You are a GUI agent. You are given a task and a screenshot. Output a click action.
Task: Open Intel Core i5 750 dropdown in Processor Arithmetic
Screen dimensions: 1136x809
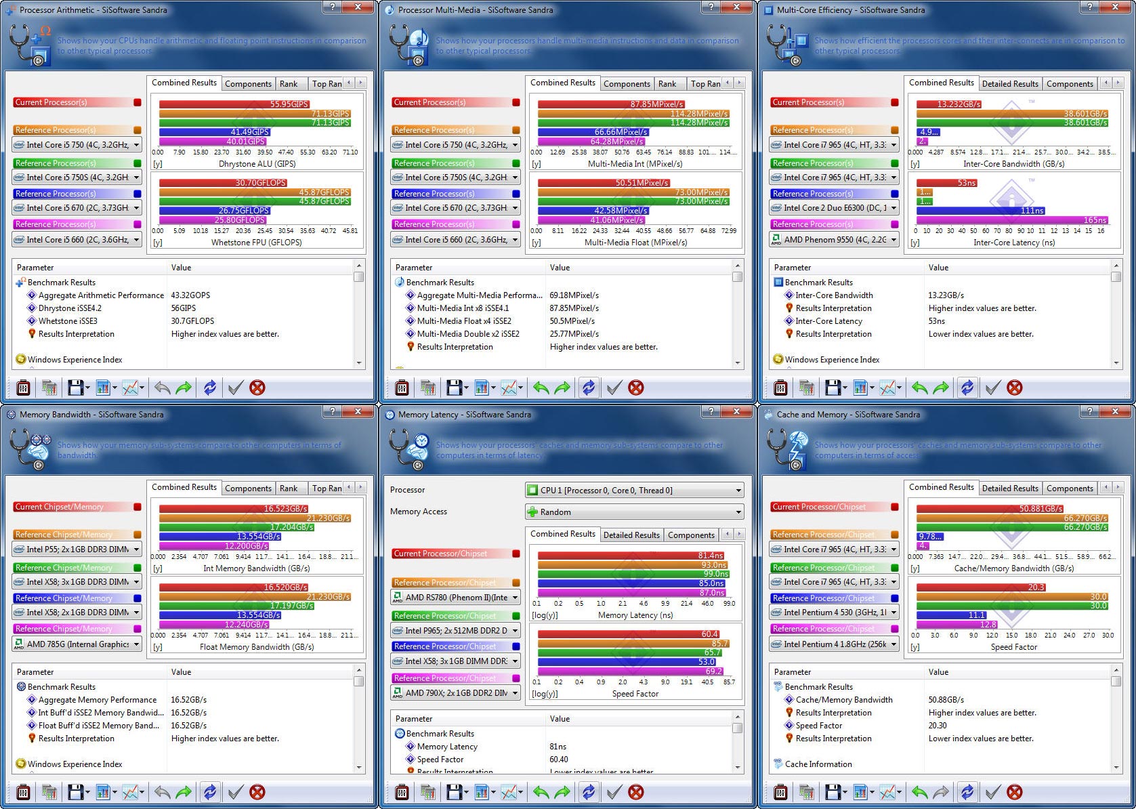[x=77, y=145]
